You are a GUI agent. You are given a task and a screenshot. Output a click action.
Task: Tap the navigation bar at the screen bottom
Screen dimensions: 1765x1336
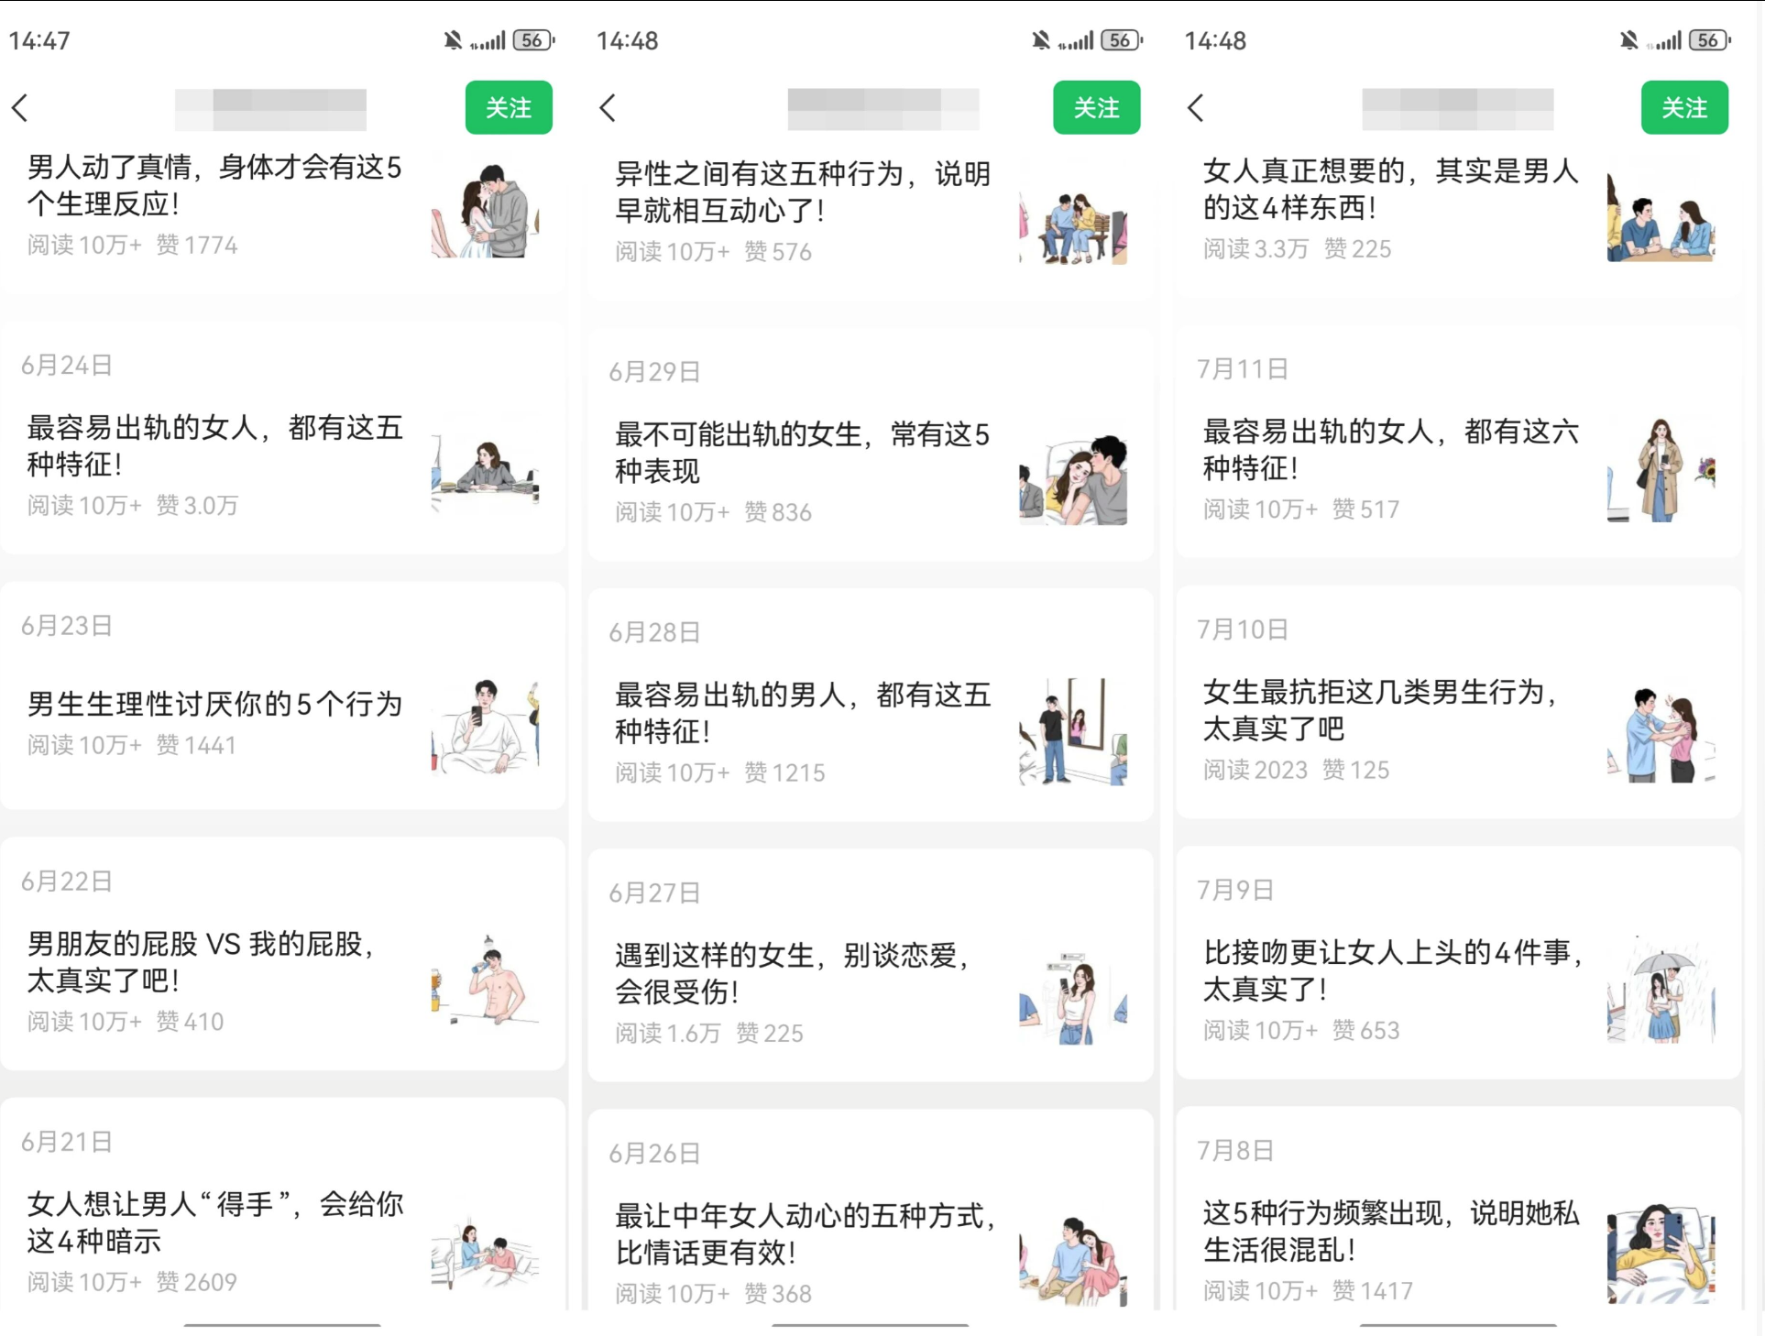pyautogui.click(x=284, y=1323)
